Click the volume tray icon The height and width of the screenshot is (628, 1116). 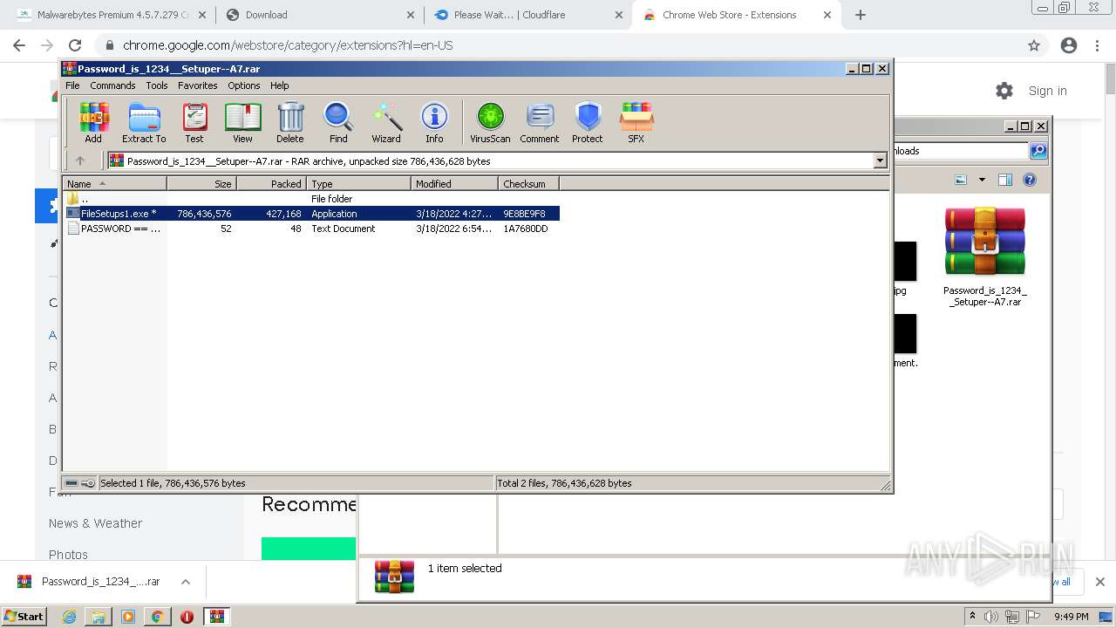click(991, 617)
